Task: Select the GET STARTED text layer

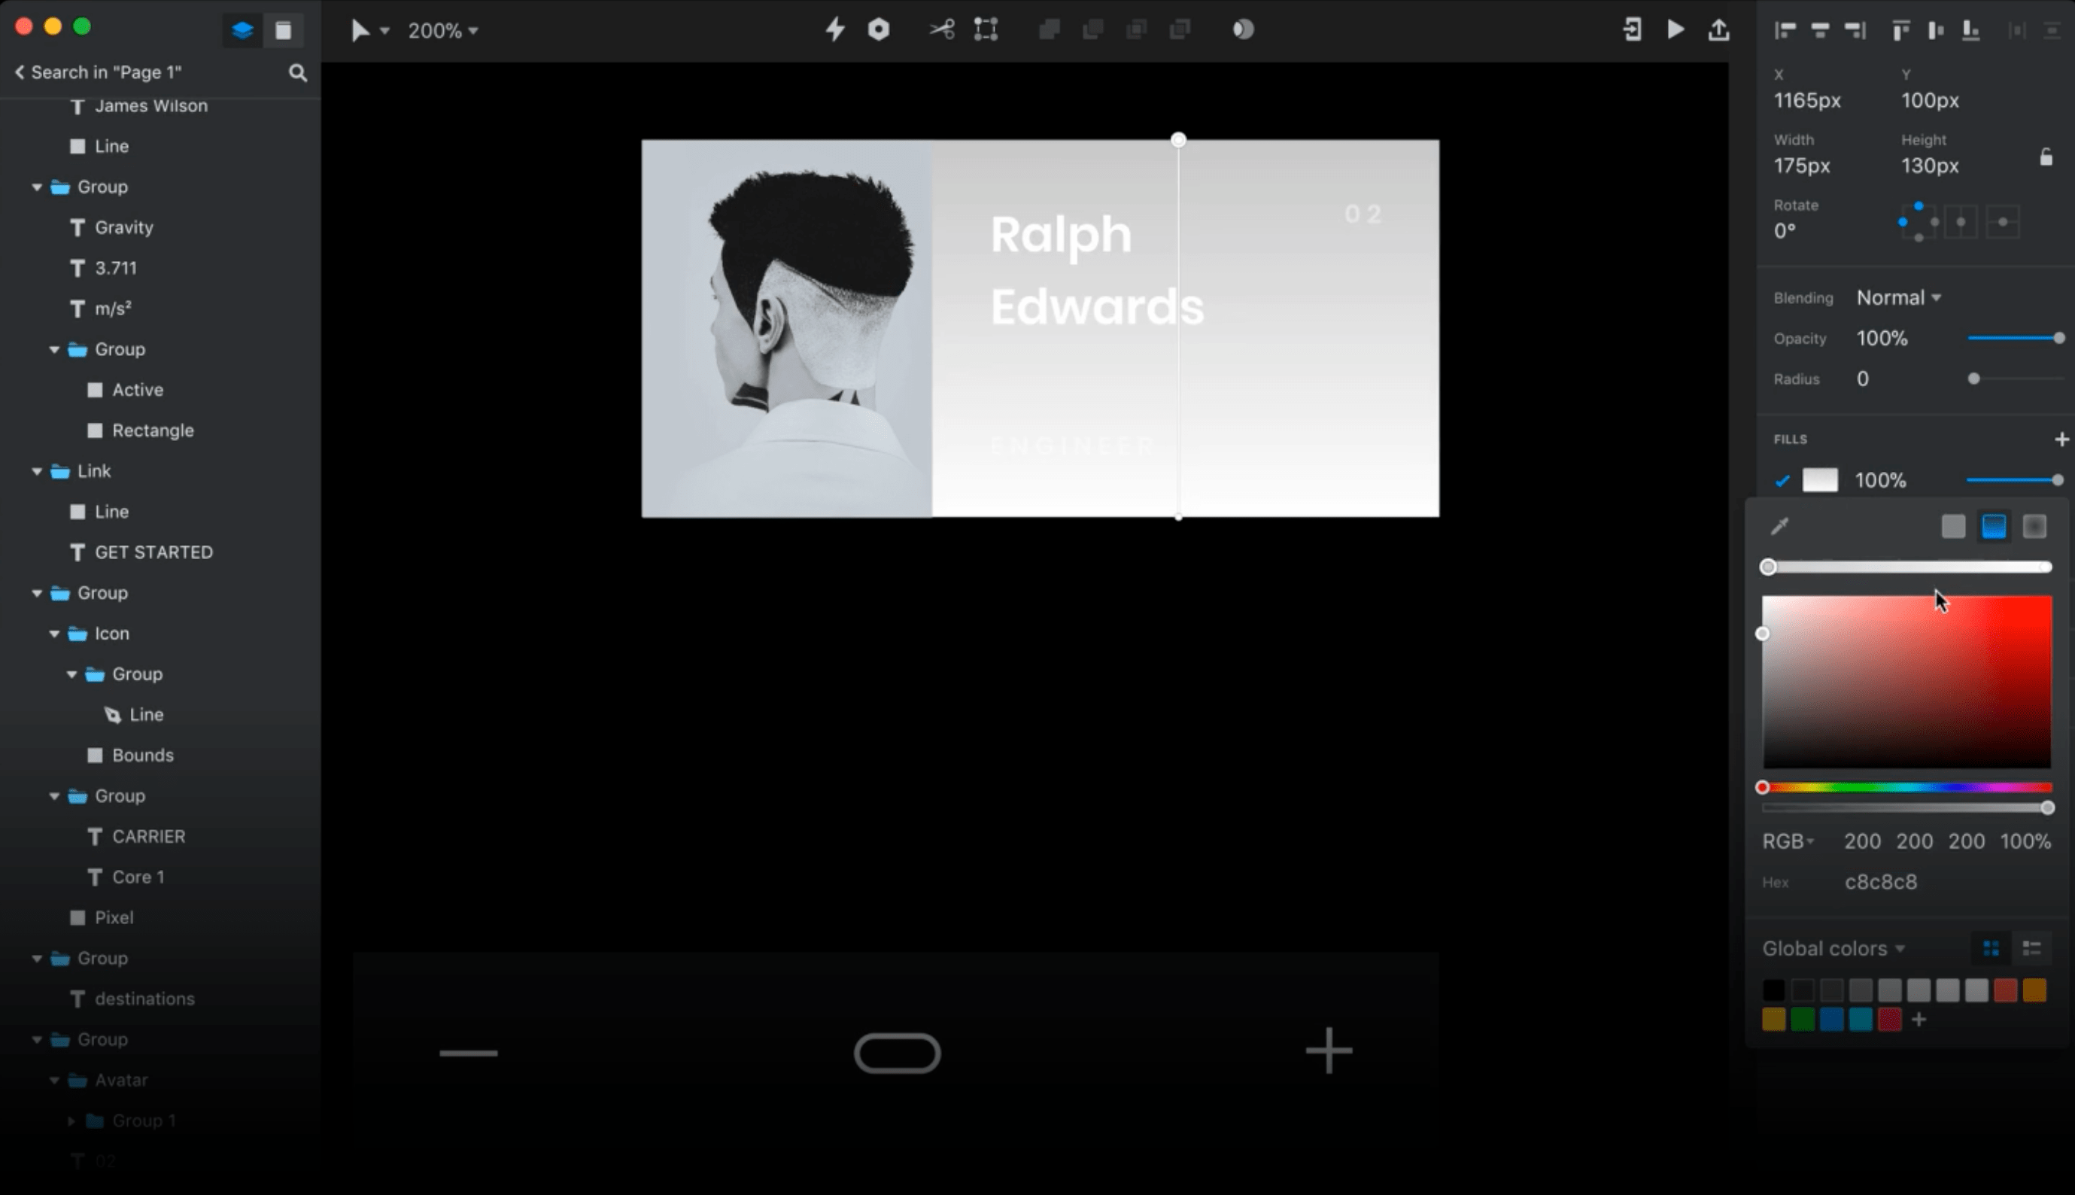Action: (153, 552)
